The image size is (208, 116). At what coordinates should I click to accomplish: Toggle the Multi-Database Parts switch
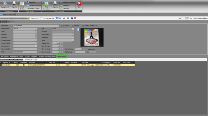185,18
